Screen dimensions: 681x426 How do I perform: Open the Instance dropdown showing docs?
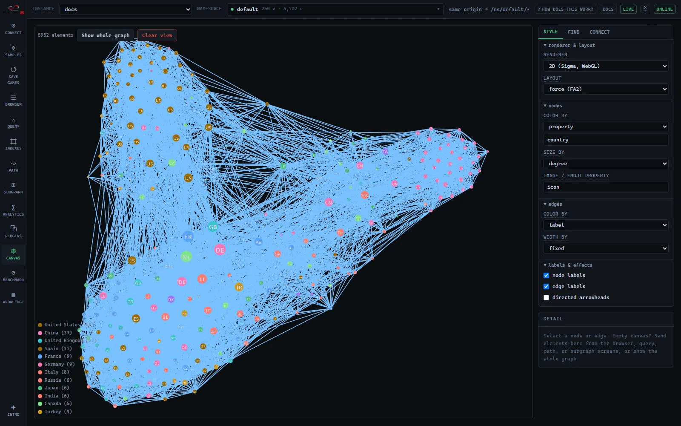click(126, 9)
